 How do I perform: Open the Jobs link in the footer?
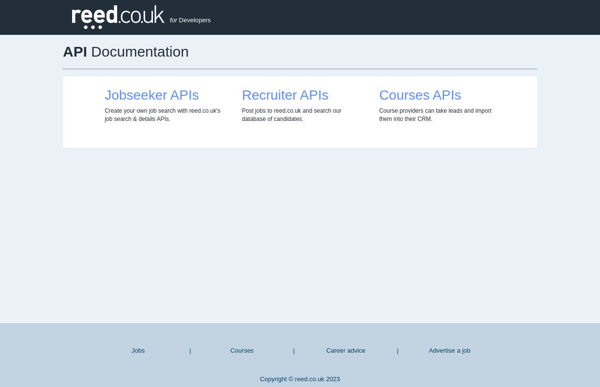click(138, 351)
